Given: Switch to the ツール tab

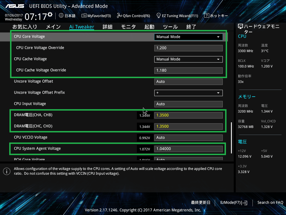Looking at the screenshot, I should pos(170,27).
